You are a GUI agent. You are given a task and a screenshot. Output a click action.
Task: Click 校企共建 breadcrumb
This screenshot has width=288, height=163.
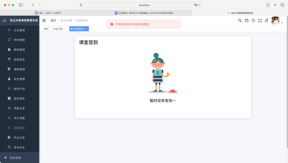click(x=66, y=20)
